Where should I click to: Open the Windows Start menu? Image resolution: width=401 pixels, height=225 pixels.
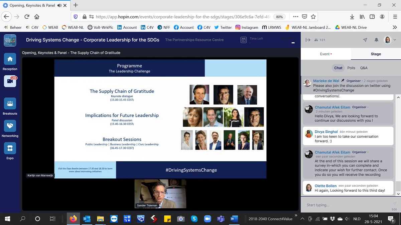click(7, 219)
